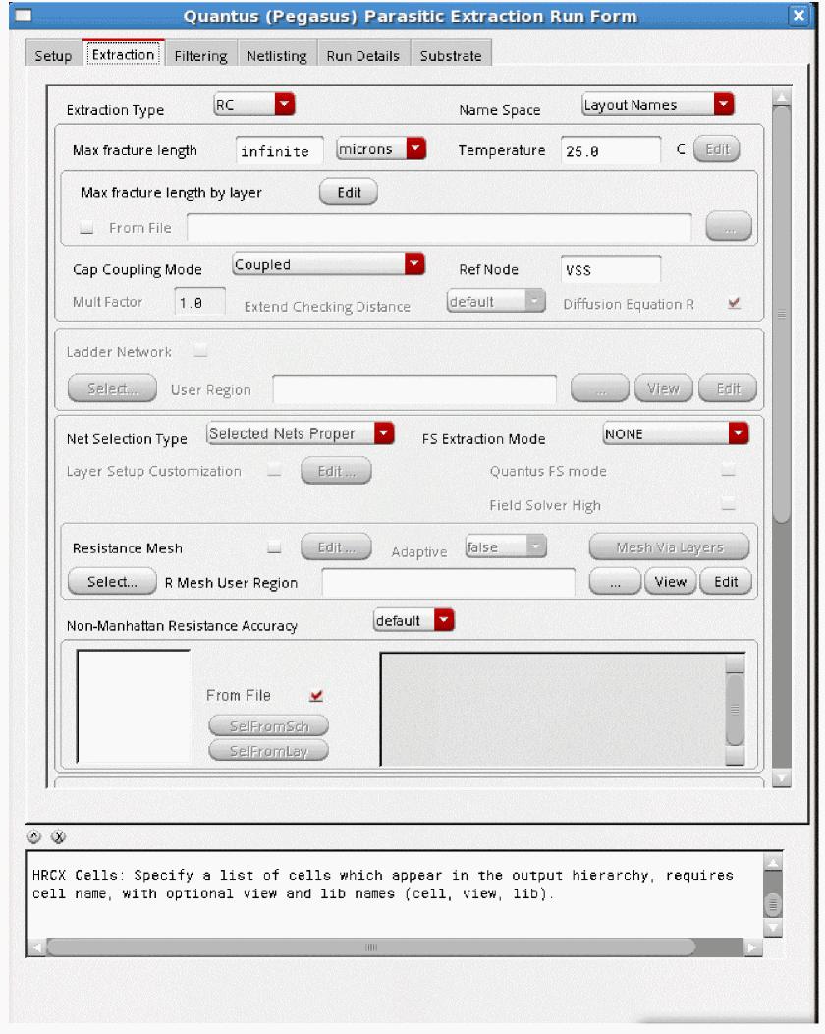Click the R Mesh User Region text field
The height and width of the screenshot is (1034, 825).
tap(448, 582)
